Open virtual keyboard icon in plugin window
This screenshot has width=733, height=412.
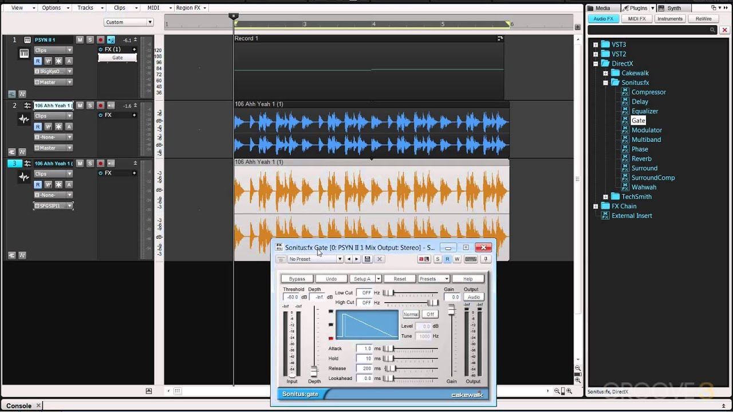pyautogui.click(x=471, y=259)
